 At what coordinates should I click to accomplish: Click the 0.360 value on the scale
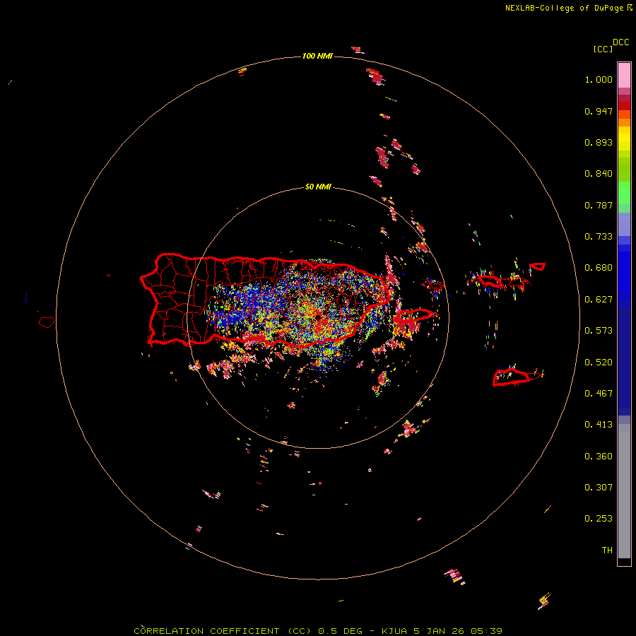click(599, 457)
